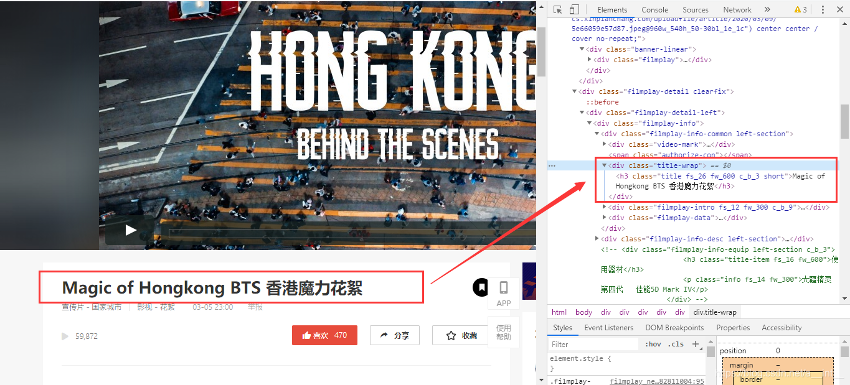The height and width of the screenshot is (385, 850).
Task: Expand filmplay-info-desc left-section div
Action: coord(597,239)
